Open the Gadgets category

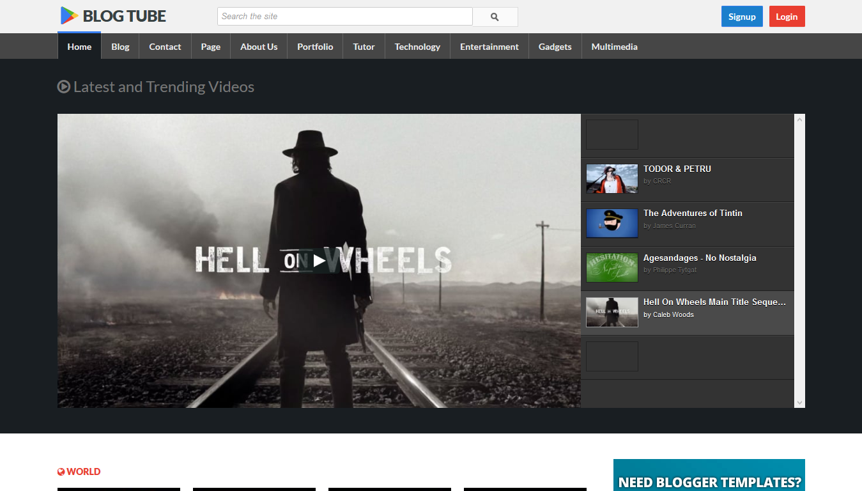click(x=555, y=47)
